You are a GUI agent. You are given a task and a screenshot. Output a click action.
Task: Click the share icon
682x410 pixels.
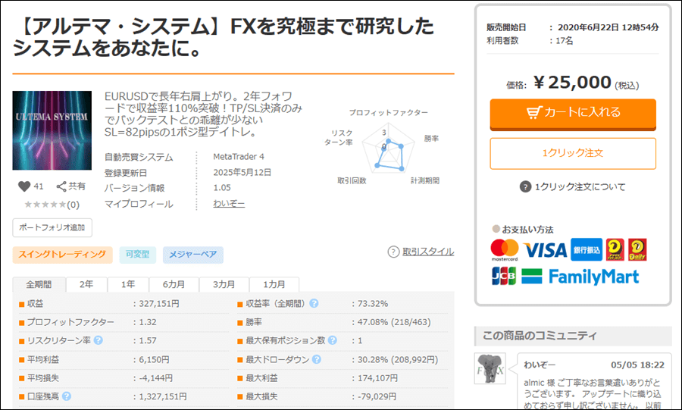pyautogui.click(x=62, y=186)
